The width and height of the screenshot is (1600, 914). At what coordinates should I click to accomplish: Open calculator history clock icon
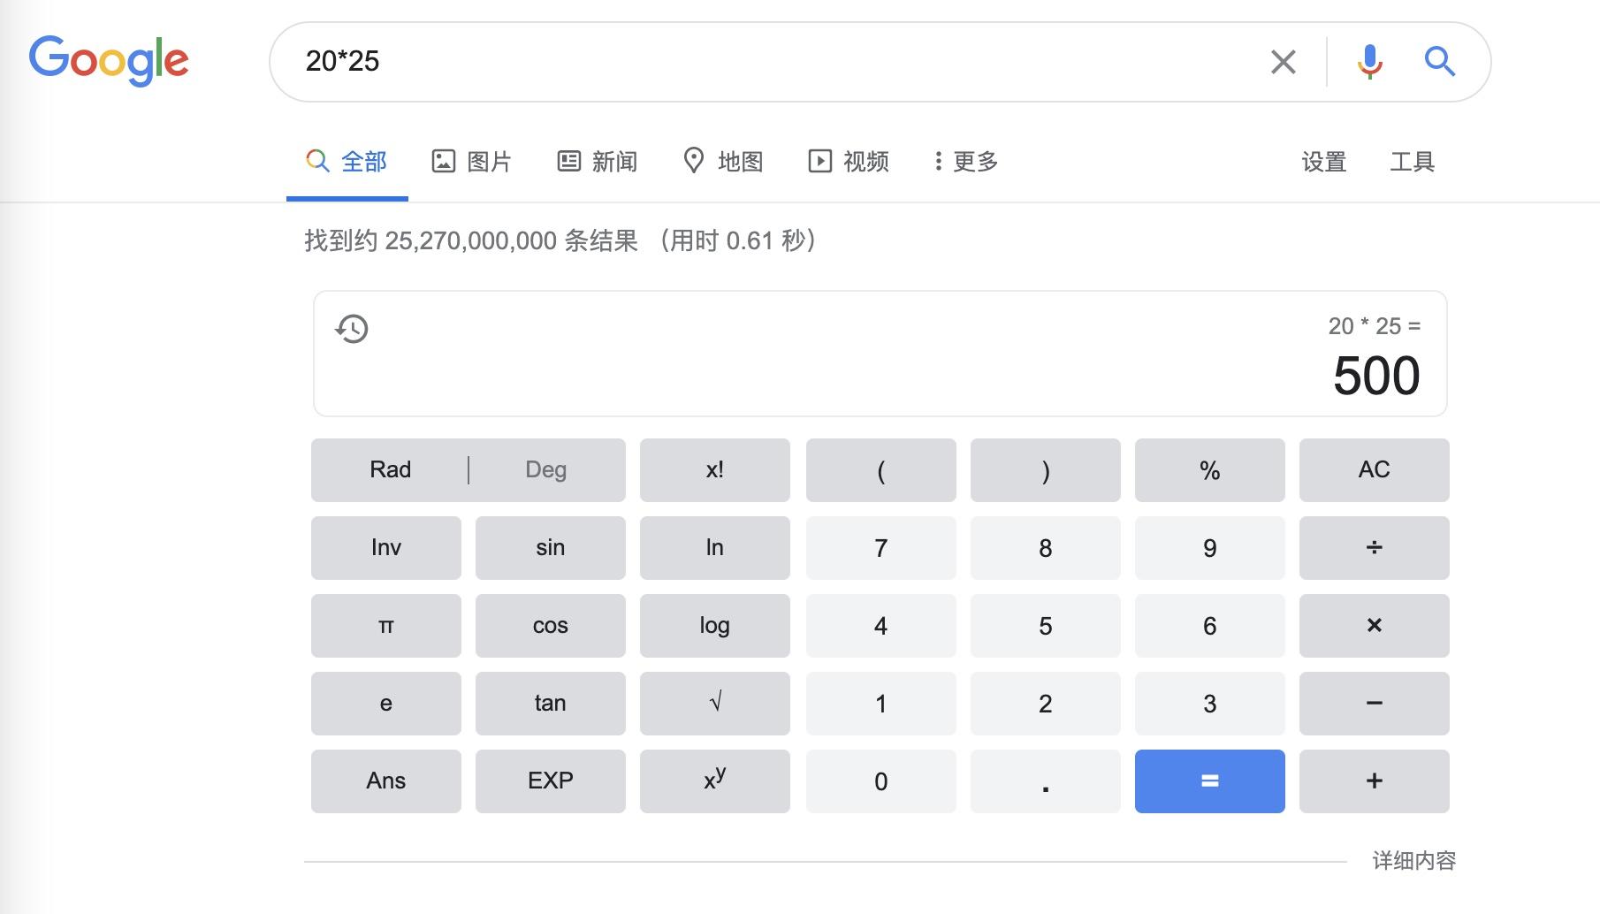(x=352, y=329)
